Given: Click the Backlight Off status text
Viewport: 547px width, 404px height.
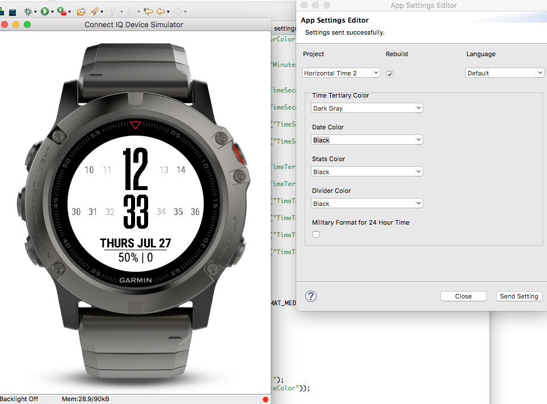Looking at the screenshot, I should point(19,399).
